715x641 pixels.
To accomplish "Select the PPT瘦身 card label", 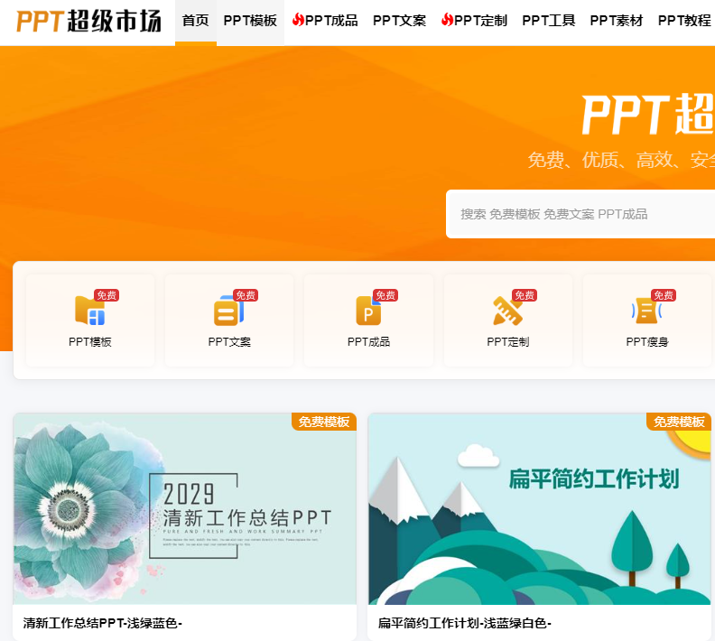I will pos(647,342).
